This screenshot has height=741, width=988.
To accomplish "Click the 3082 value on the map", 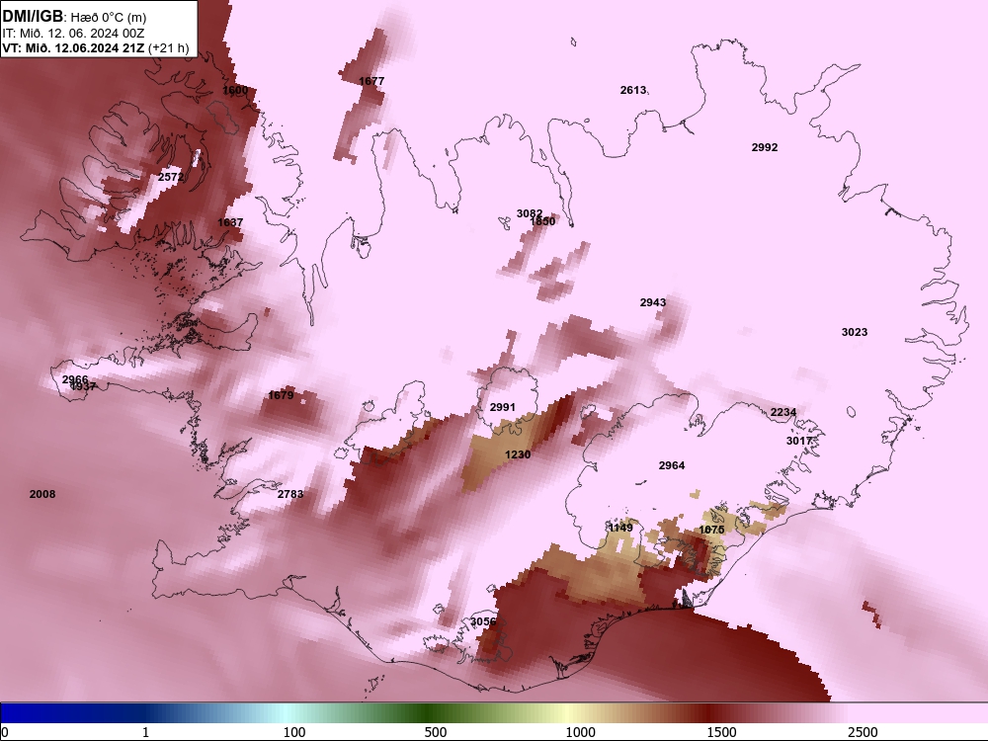I will [x=530, y=213].
